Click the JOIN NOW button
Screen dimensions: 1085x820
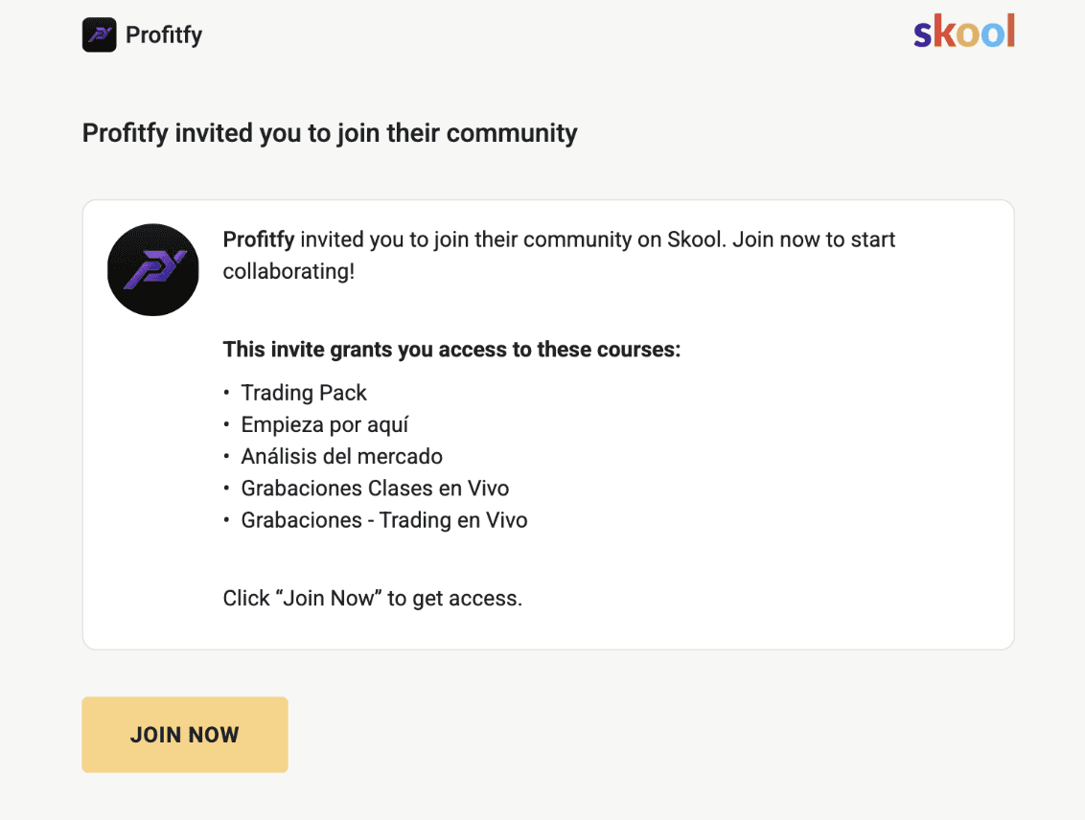point(185,735)
